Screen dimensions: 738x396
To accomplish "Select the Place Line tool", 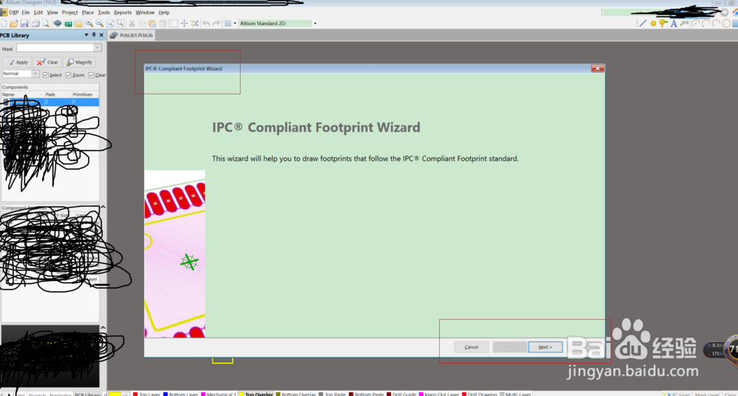I will click(x=643, y=24).
